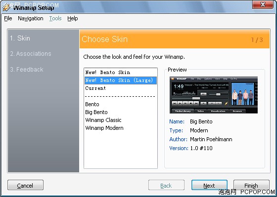The image size is (277, 197).
Task: Select 'New! Bento Skin (Large)' entry
Action: (121, 80)
